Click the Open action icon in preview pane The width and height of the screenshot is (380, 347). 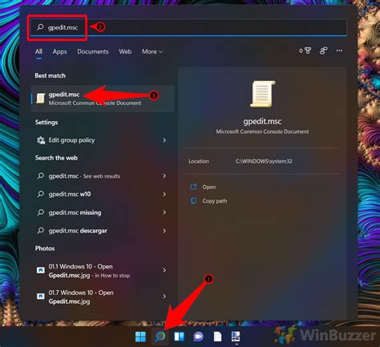click(193, 187)
